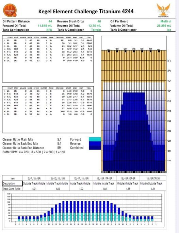Select the Combined dark blue legend swatch
Screen dimensions: 179x233
95,147
